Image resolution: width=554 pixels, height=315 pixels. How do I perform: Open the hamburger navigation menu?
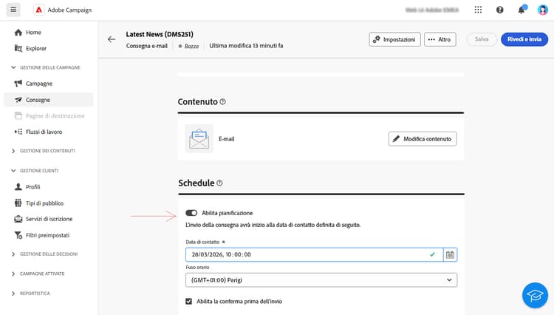13,10
